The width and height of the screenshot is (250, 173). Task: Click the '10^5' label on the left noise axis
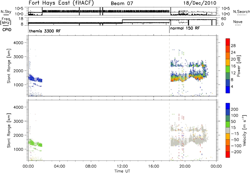19,8
